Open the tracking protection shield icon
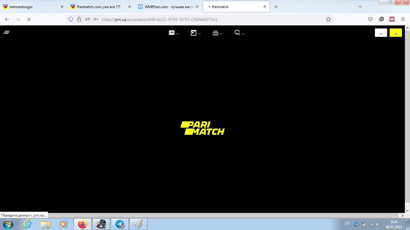The height and width of the screenshot is (230, 410). 71,19
